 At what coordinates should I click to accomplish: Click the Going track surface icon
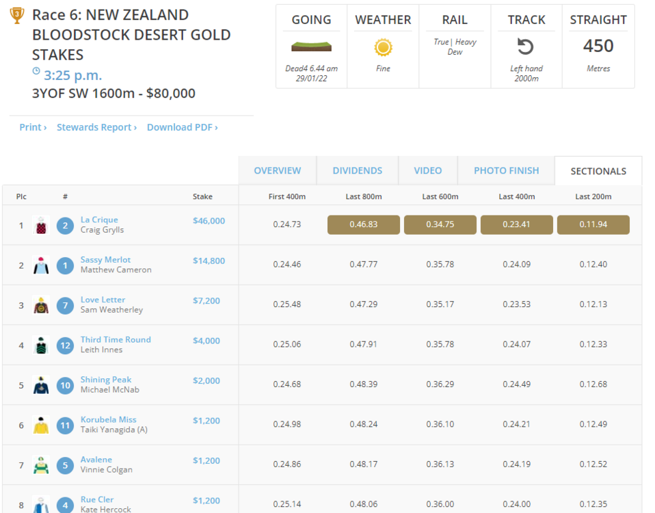311,47
